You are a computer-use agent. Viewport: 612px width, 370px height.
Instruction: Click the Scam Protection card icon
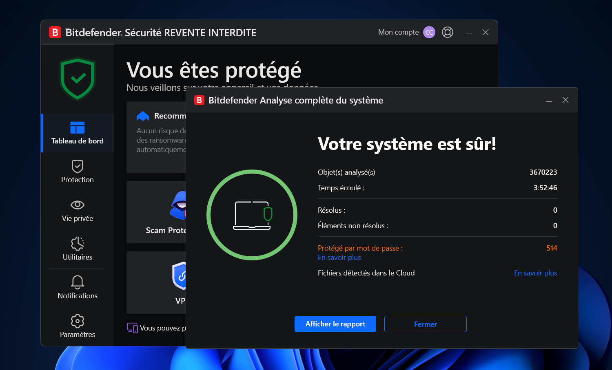[179, 205]
